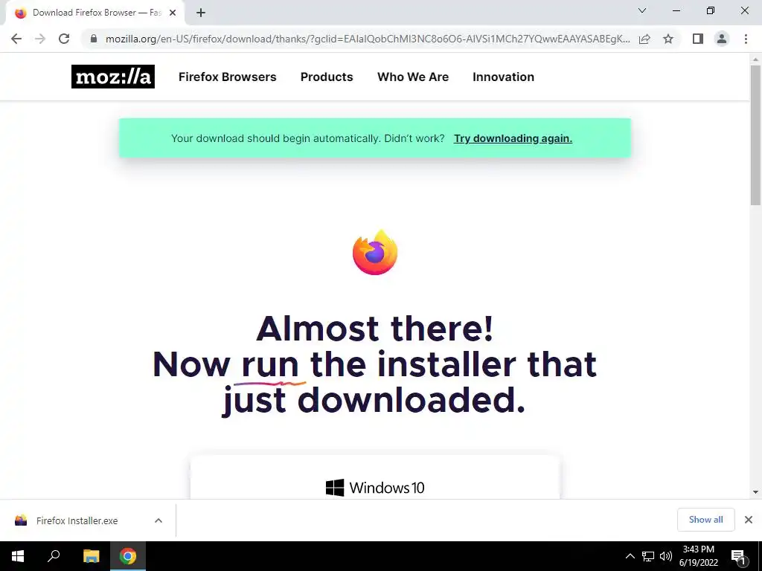Viewport: 762px width, 571px height.
Task: View site security lock information
Action: coord(94,39)
